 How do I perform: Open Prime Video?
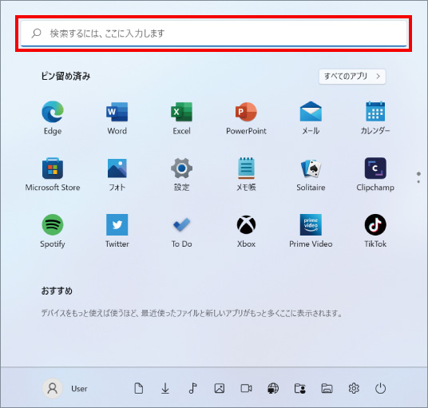click(311, 231)
